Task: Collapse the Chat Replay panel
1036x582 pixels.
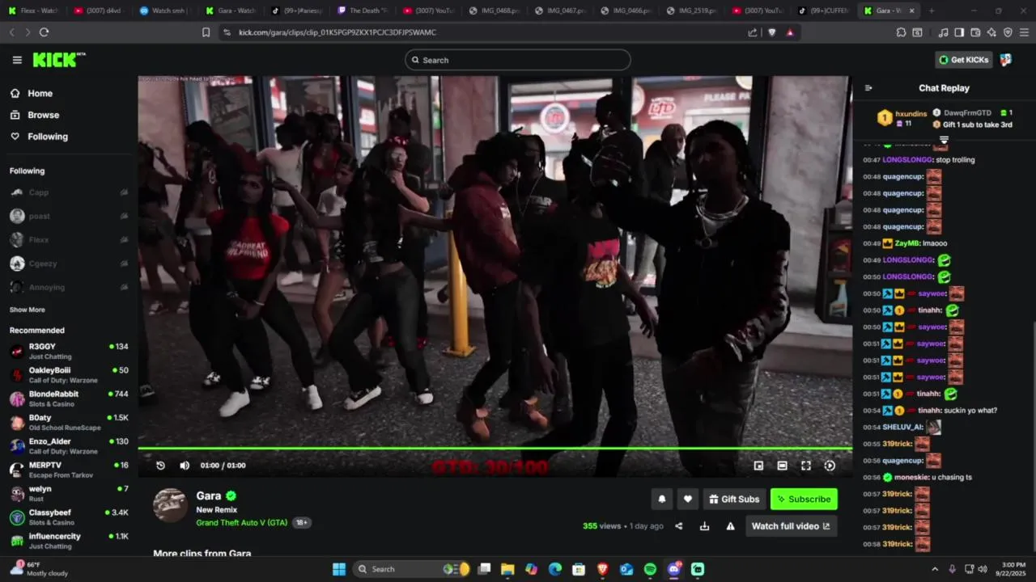Action: point(868,88)
